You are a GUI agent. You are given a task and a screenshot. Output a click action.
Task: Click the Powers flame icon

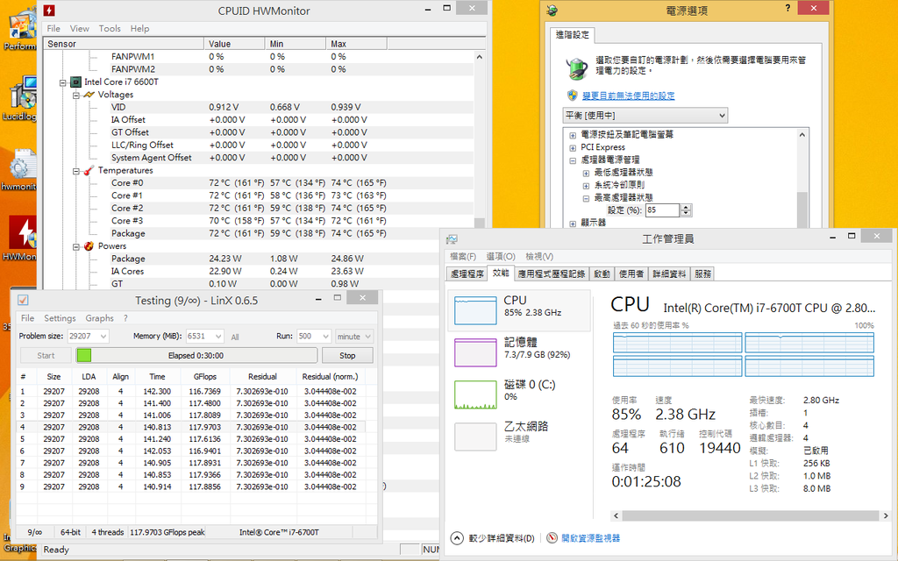(x=89, y=245)
